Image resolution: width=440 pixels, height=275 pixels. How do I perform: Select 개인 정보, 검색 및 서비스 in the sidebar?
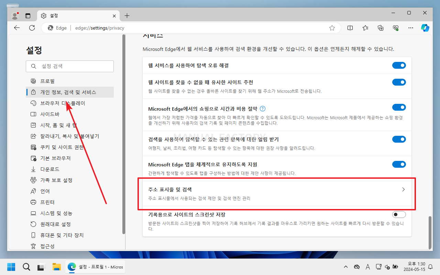pyautogui.click(x=70, y=92)
